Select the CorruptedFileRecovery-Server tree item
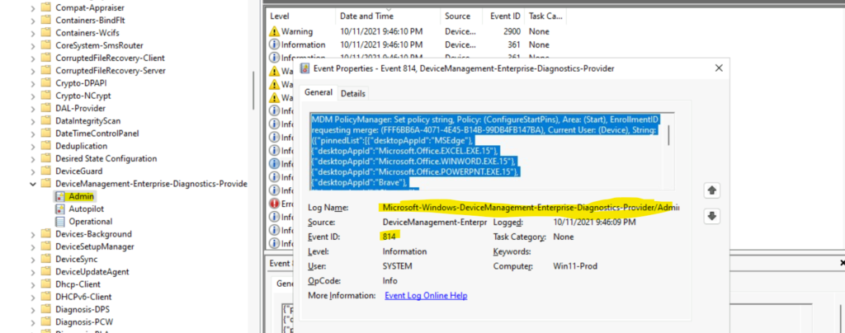The height and width of the screenshot is (333, 845). click(x=110, y=70)
